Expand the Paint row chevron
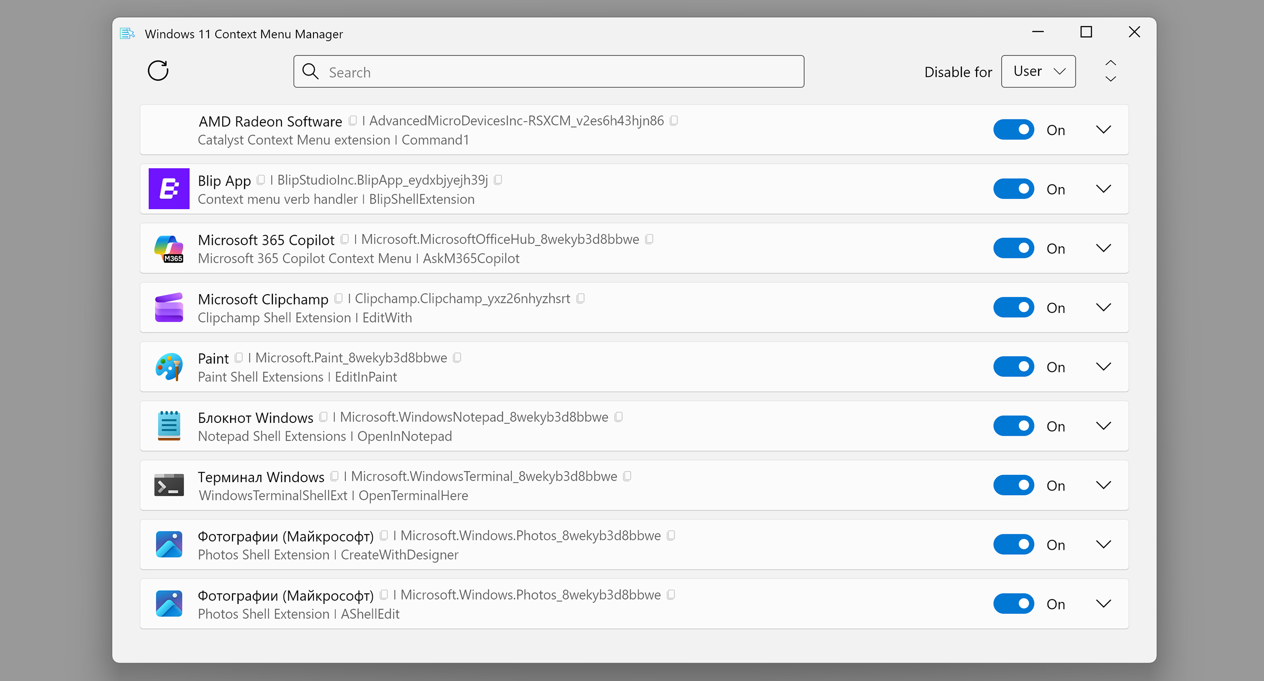 tap(1104, 367)
